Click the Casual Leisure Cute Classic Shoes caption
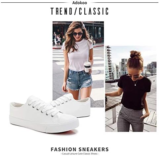Screen dimensions: 159x156 (80, 154)
